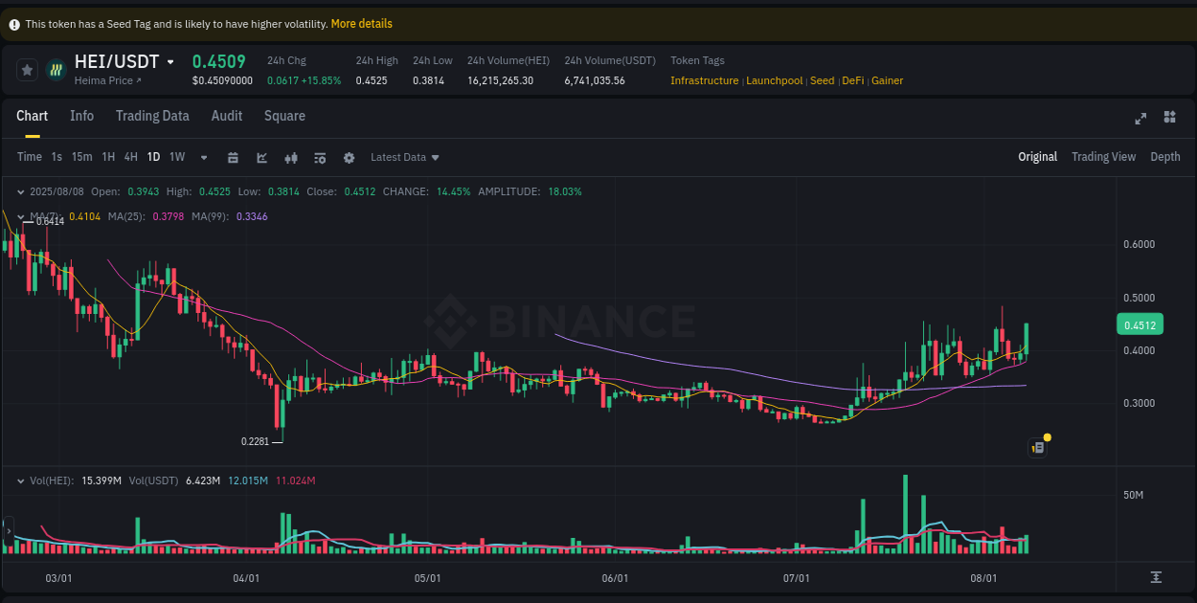Open the chart layout grid icon
This screenshot has height=603, width=1197.
pos(1169,119)
